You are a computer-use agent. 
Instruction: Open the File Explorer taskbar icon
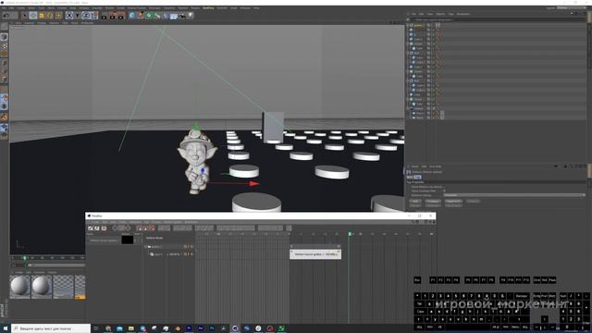131,328
